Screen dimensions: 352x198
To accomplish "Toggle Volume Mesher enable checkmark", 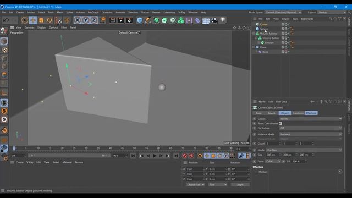I will [288, 34].
